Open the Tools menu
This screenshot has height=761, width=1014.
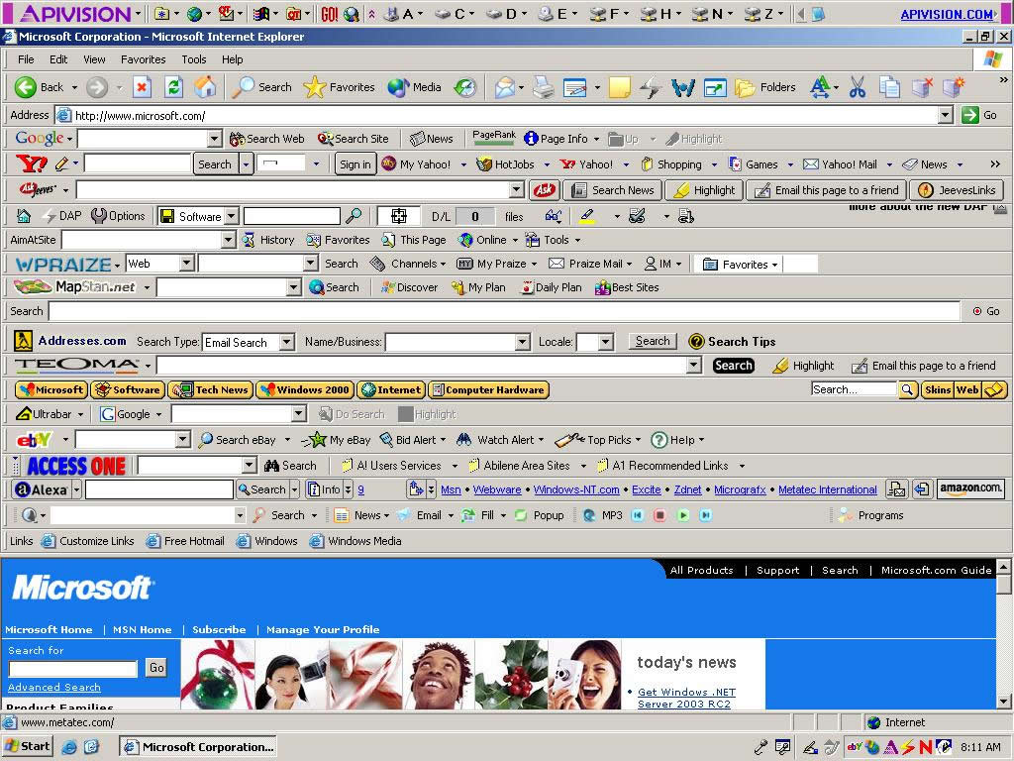click(193, 59)
